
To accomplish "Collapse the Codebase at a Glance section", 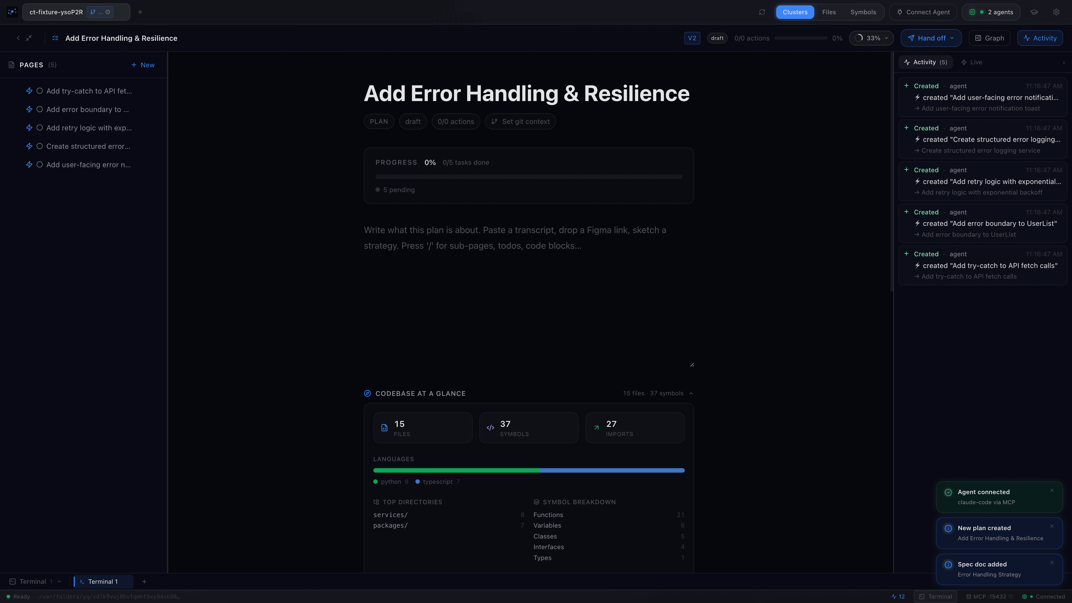I will 691,393.
